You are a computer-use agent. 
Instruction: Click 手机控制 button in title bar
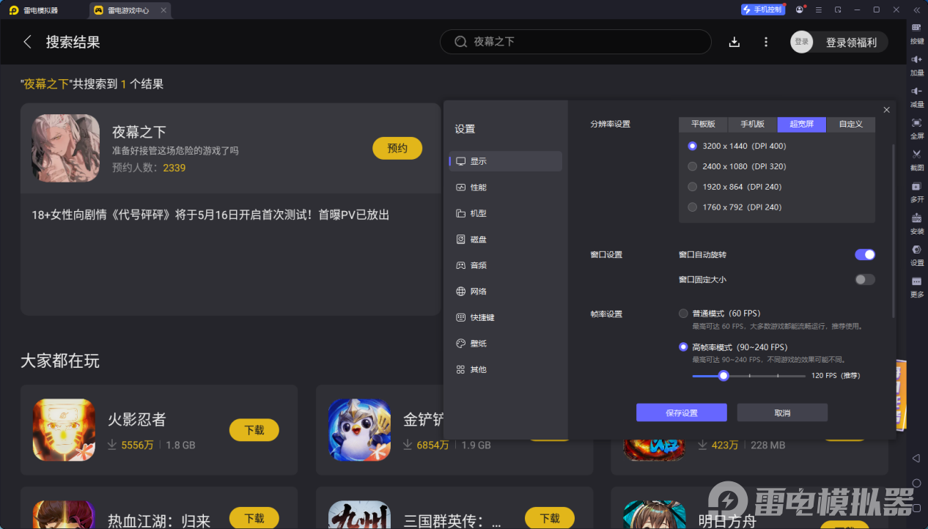pos(762,10)
